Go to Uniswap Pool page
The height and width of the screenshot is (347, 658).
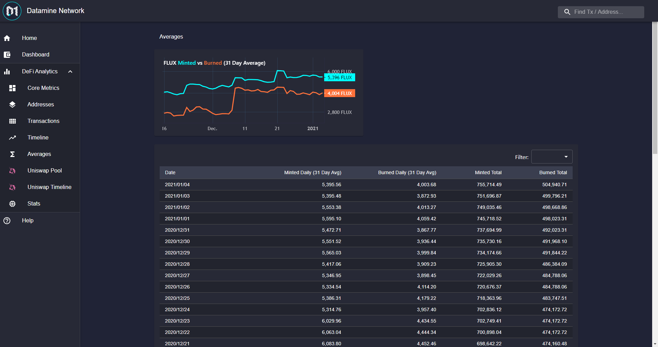coord(40,171)
